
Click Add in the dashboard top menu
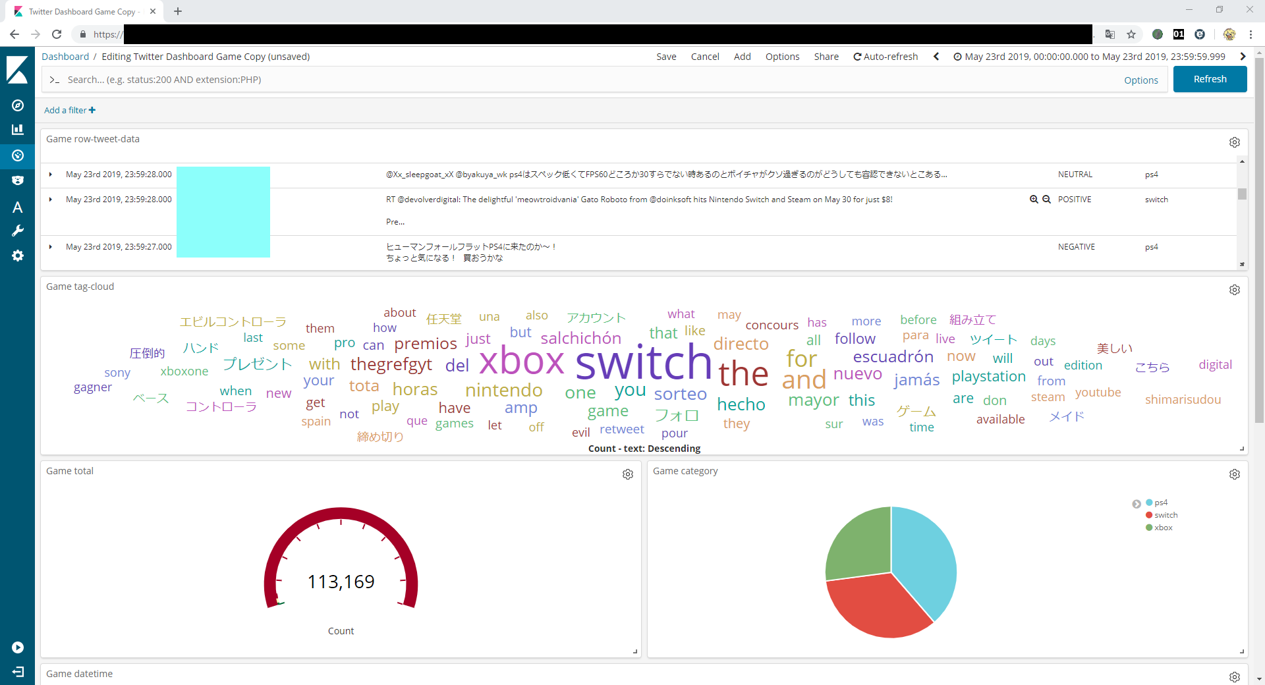[742, 57]
